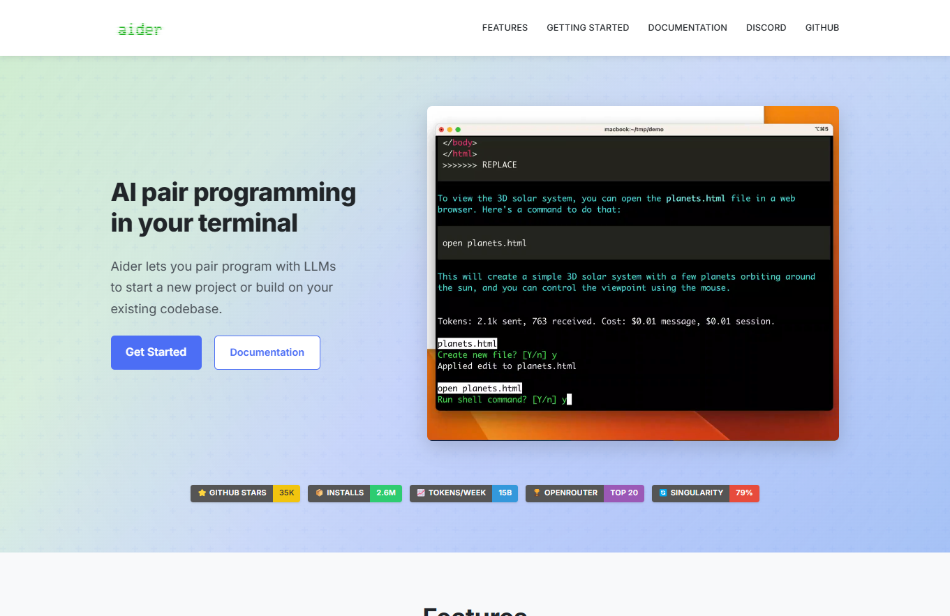Click the 'Tokens: 2.1k sent' line in terminal
Image resolution: width=950 pixels, height=616 pixels.
coord(606,322)
